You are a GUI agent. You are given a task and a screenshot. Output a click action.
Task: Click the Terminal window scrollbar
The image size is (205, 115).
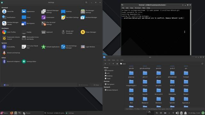(x=191, y=32)
